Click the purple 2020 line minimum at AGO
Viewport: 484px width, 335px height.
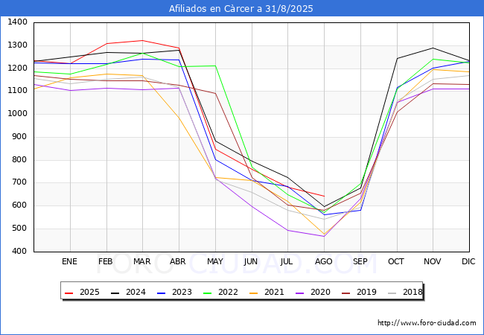coord(324,236)
